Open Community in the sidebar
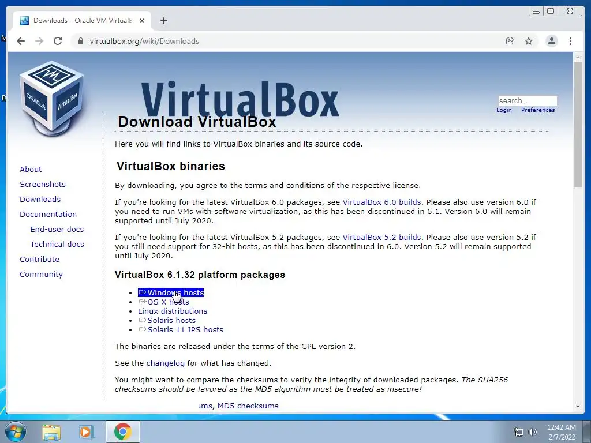This screenshot has height=443, width=591. pos(41,274)
